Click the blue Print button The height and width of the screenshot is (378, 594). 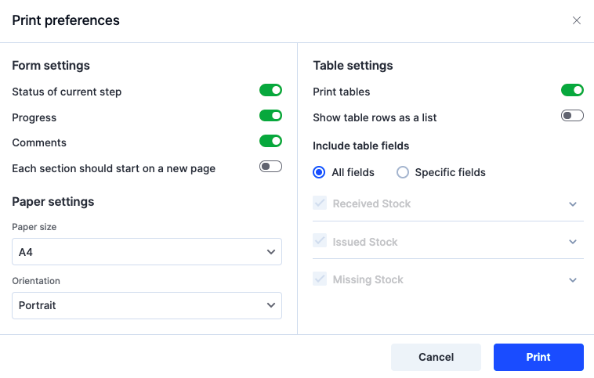click(538, 357)
